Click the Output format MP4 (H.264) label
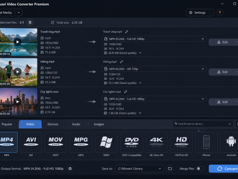Image resolution: width=238 pixels, height=179 pixels. pos(32,169)
